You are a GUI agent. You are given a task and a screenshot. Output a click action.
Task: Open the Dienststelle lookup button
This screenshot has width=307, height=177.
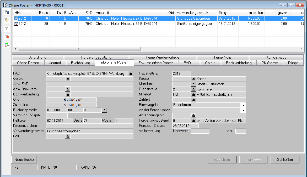(x=193, y=89)
